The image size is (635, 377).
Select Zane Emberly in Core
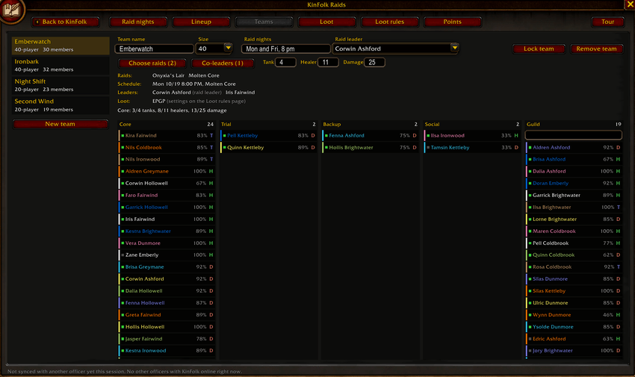(x=167, y=255)
